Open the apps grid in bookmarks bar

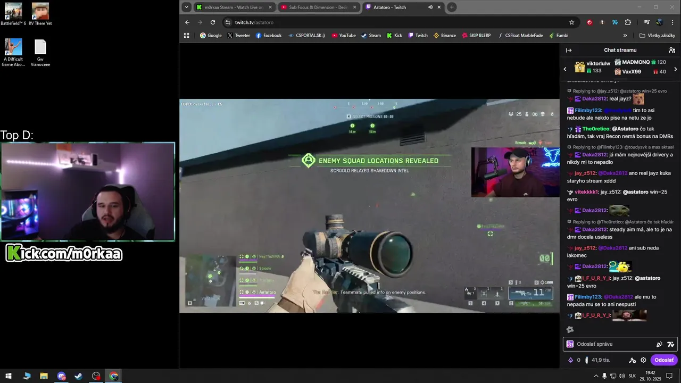187,36
